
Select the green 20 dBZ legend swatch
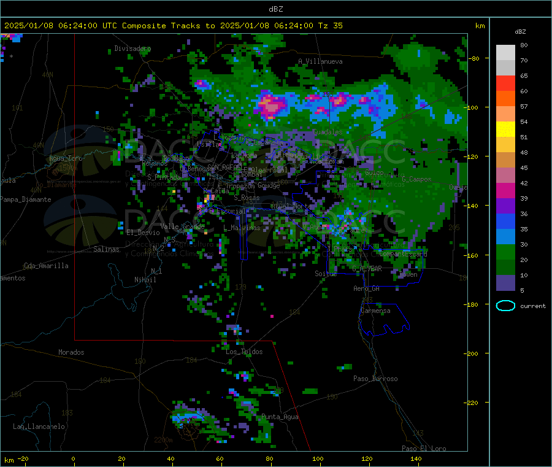coord(505,252)
